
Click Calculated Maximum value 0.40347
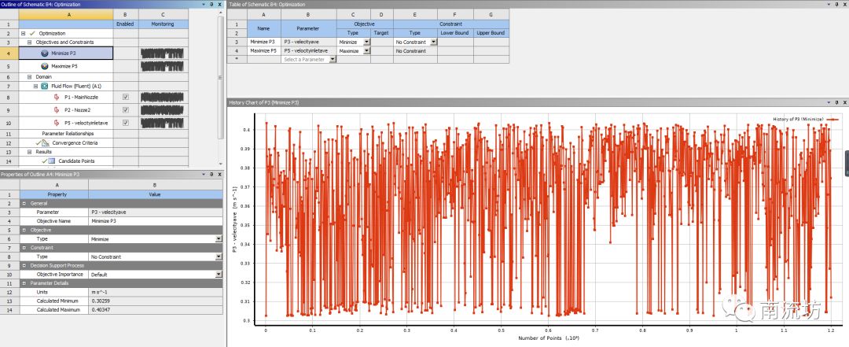(156, 309)
